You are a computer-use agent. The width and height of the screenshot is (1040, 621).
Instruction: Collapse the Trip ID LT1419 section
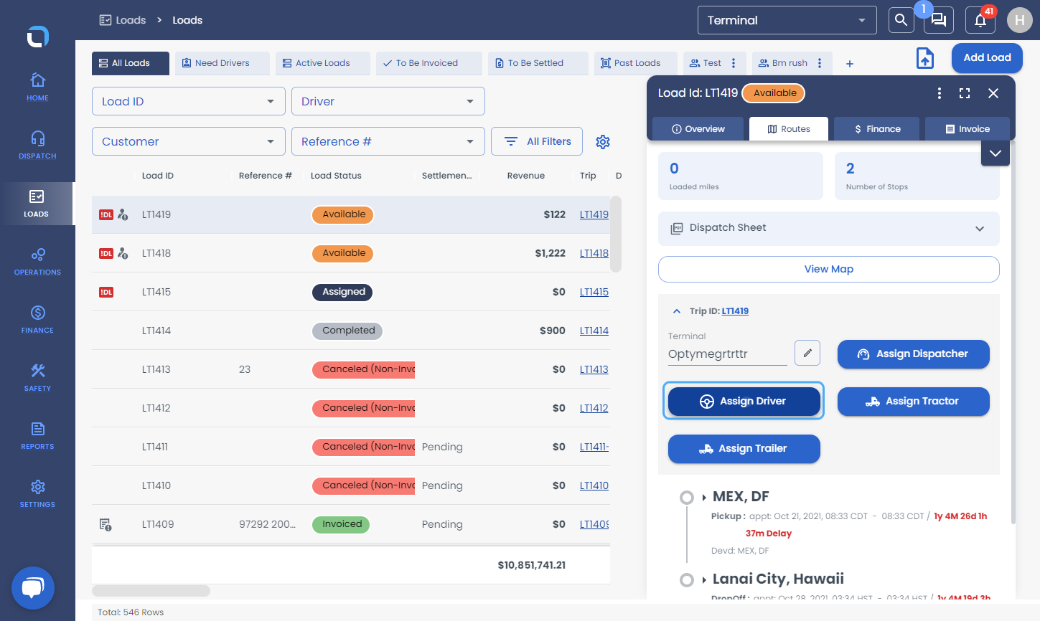click(676, 311)
